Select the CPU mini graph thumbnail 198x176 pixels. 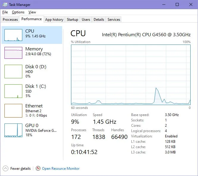[x=13, y=35]
